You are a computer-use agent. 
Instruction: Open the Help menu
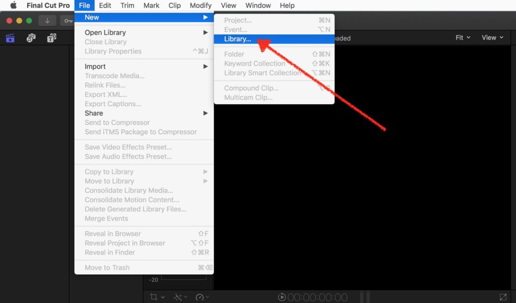click(287, 5)
